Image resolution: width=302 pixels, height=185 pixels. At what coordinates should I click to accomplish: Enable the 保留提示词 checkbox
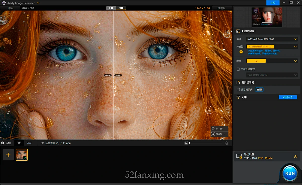point(238,90)
